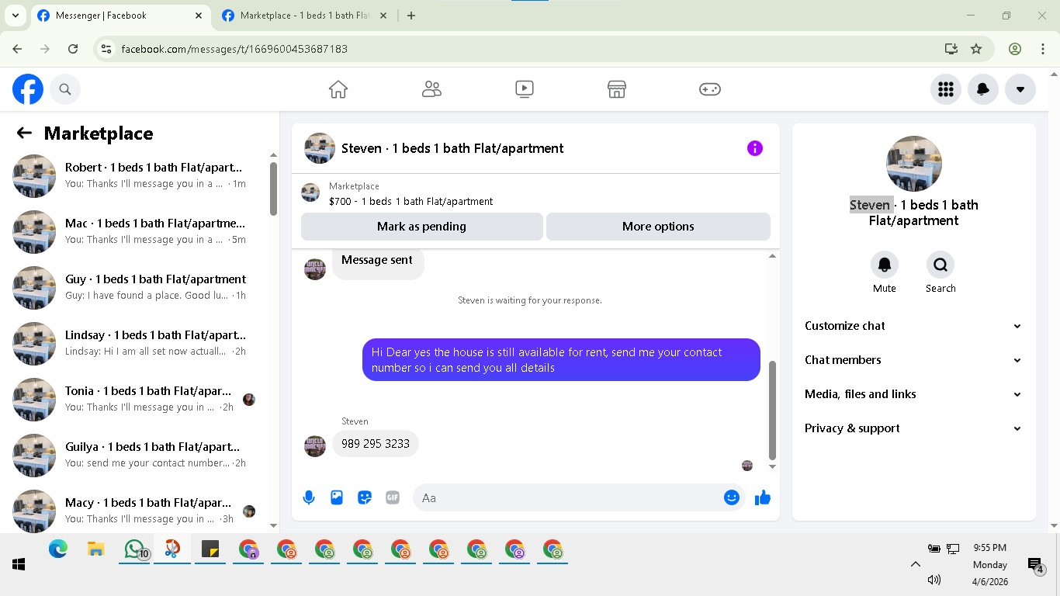
Task: Open the Windows notification center
Action: pos(1035,566)
